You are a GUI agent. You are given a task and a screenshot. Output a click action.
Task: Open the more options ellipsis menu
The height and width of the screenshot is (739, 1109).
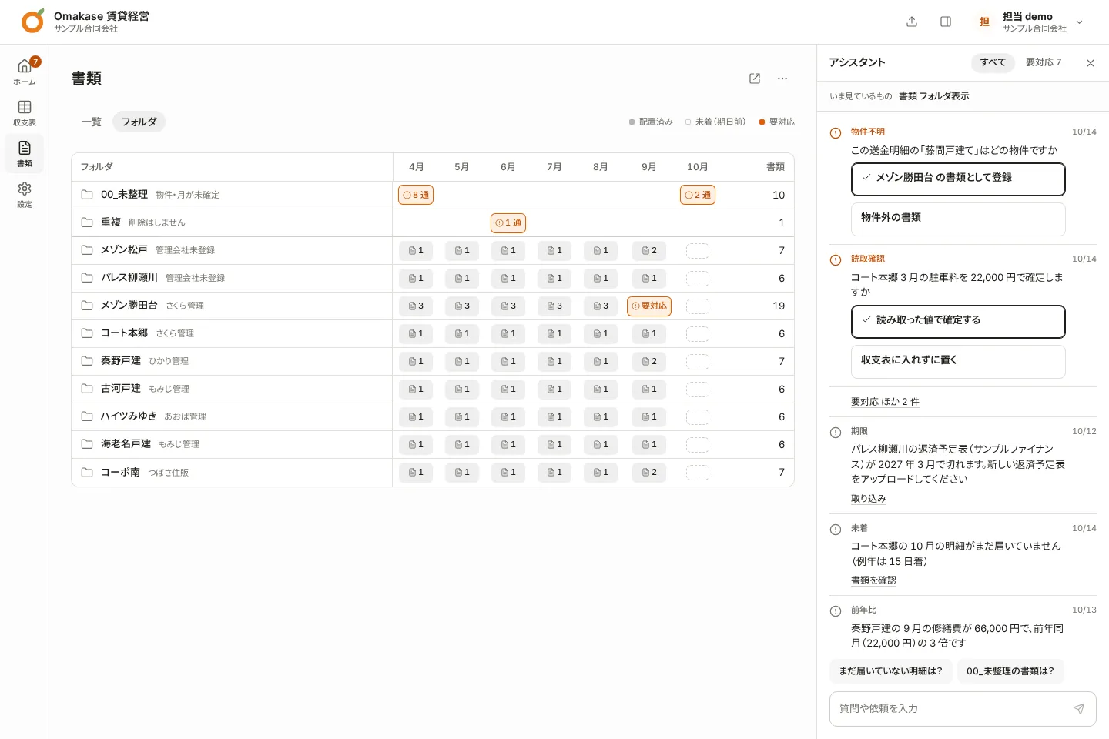[782, 79]
